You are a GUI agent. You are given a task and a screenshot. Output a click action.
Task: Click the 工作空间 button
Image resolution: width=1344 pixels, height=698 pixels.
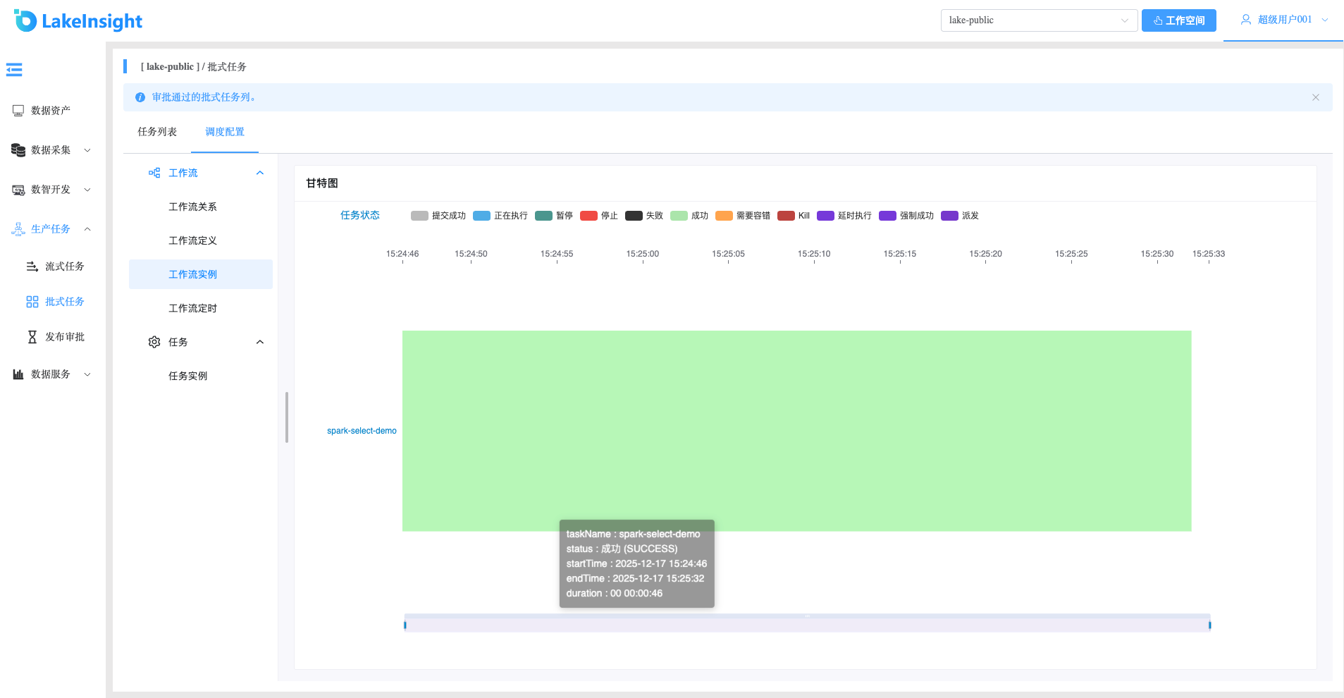pyautogui.click(x=1179, y=20)
